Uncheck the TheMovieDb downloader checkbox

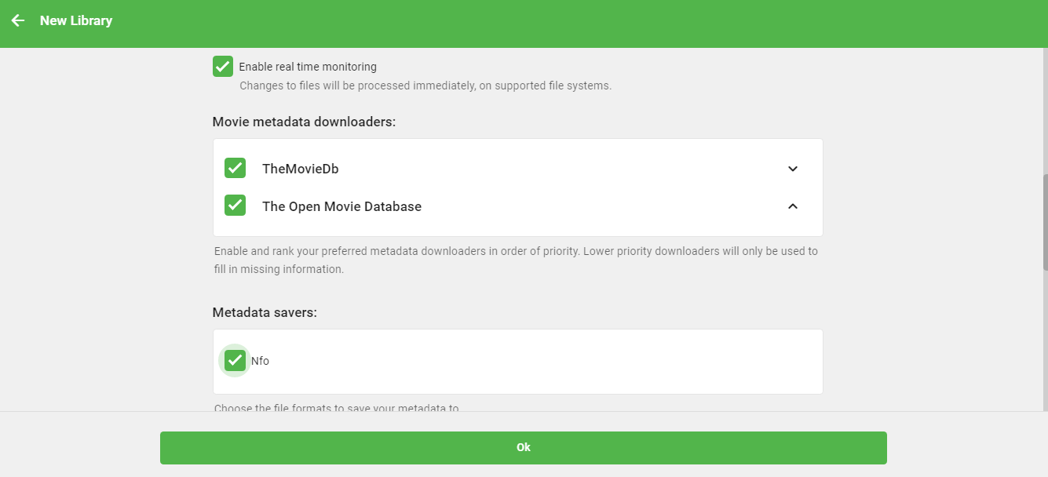click(x=236, y=168)
